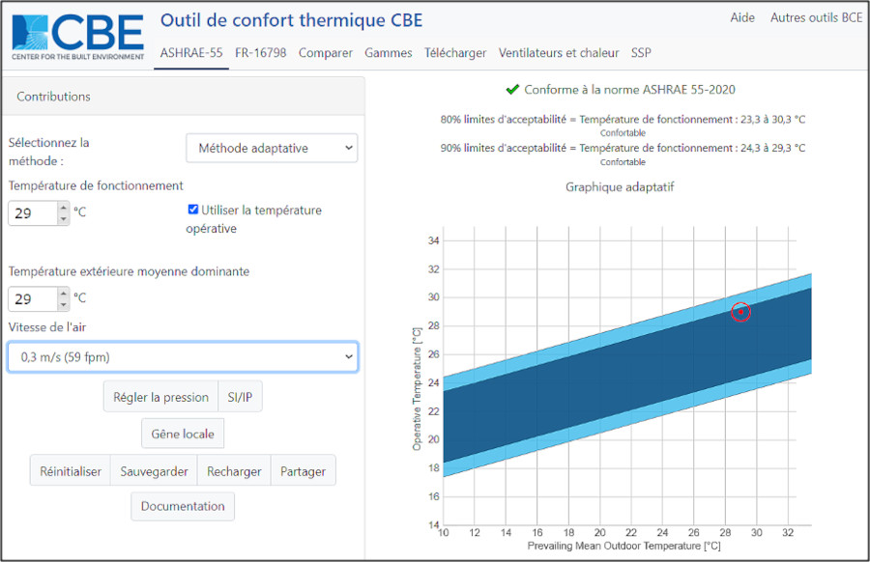
Task: Open the Comparer tab
Action: click(325, 53)
